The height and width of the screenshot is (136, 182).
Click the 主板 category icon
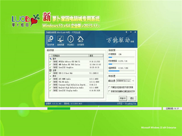pos(50,70)
